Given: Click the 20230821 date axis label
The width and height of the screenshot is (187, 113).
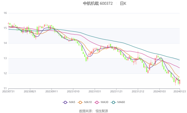Looking at the screenshot, I should 30,92.
